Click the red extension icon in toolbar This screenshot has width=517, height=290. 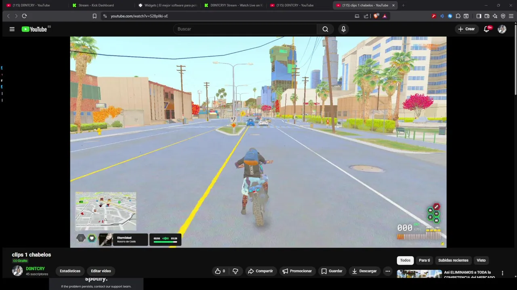tap(434, 16)
